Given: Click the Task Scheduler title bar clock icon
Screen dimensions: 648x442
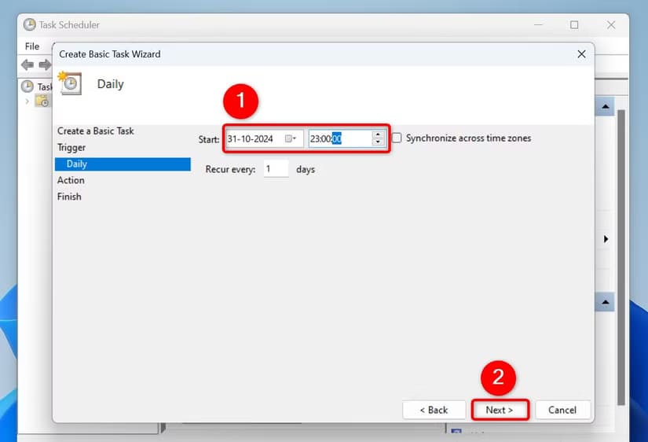Looking at the screenshot, I should [x=29, y=25].
